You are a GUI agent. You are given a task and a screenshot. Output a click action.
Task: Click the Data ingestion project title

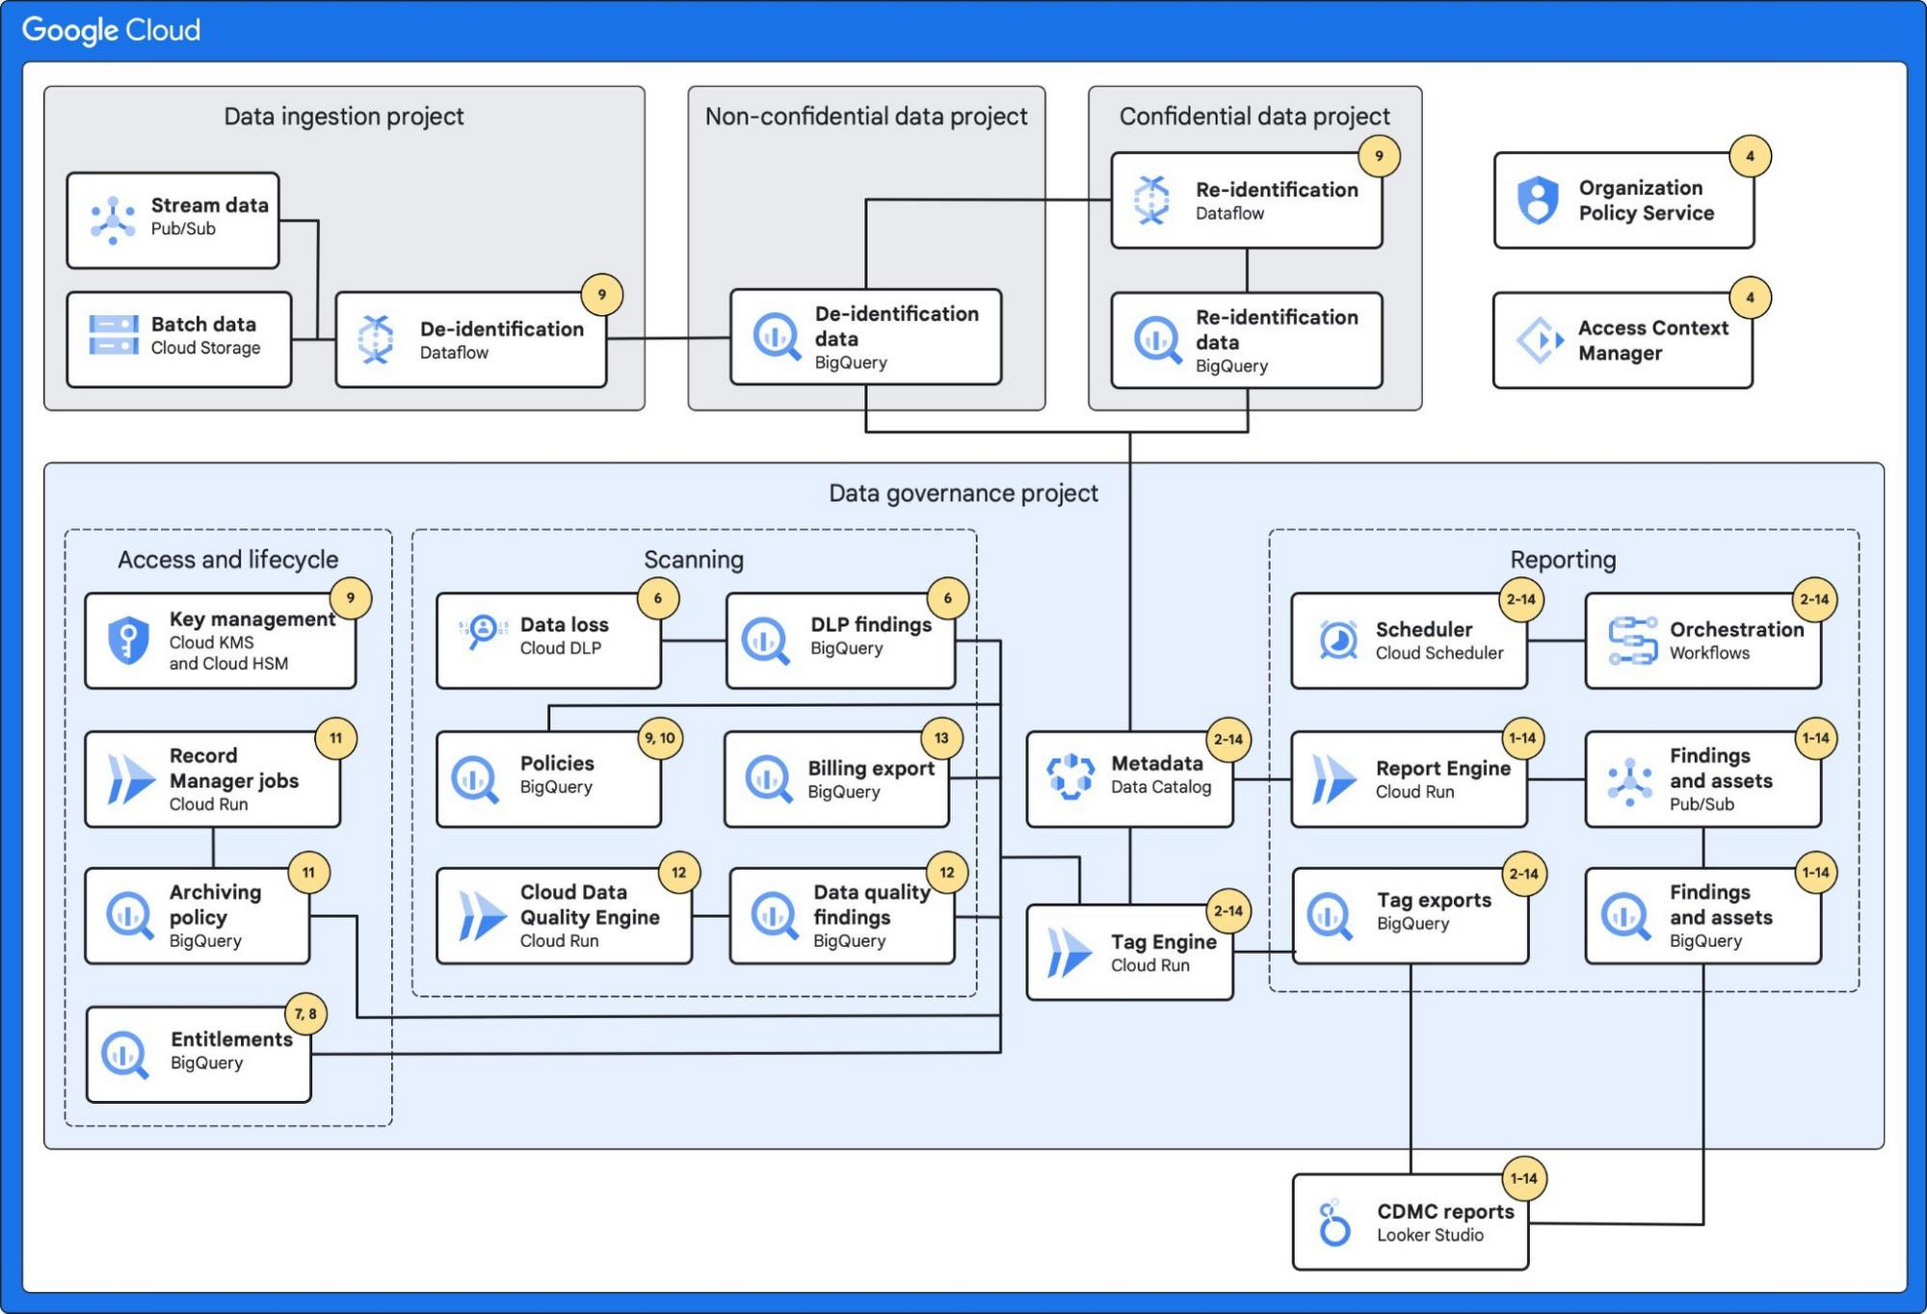tap(344, 117)
